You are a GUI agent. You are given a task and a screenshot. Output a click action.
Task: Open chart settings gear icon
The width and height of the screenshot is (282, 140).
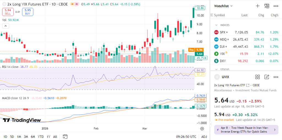pos(202,128)
